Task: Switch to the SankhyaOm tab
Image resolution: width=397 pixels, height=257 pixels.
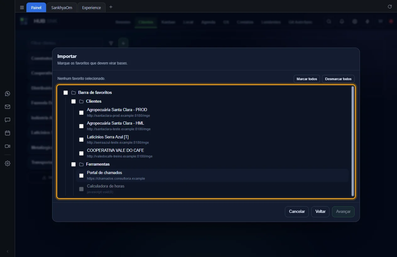Action: click(62, 8)
